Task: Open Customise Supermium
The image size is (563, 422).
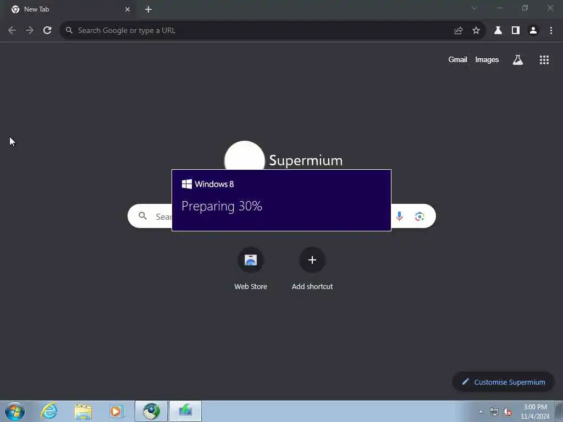Action: 504,382
